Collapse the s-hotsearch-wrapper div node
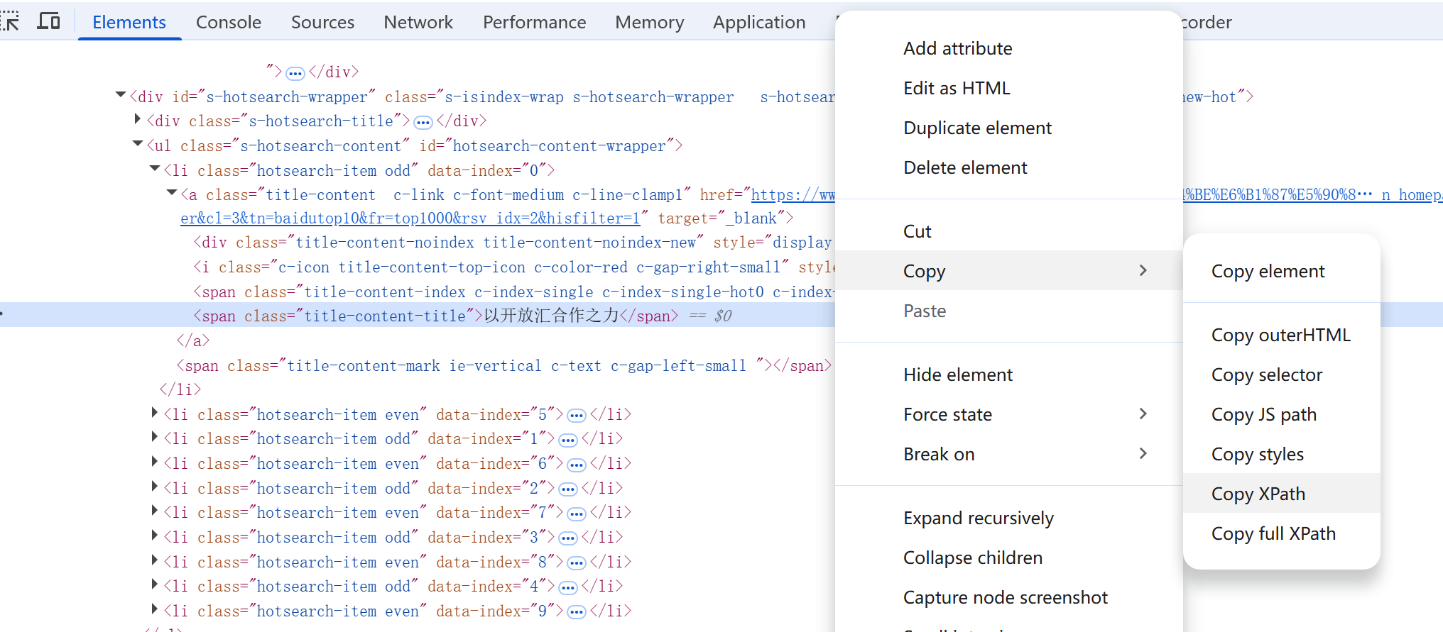Image resolution: width=1443 pixels, height=632 pixels. [x=121, y=95]
